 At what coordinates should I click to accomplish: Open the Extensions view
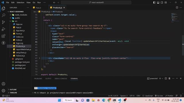point(3,36)
